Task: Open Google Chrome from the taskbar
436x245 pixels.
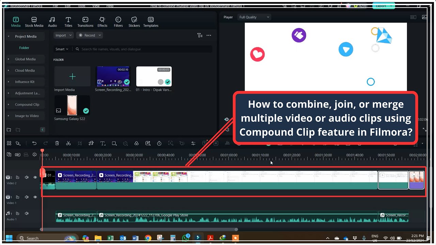Action: coord(148,238)
